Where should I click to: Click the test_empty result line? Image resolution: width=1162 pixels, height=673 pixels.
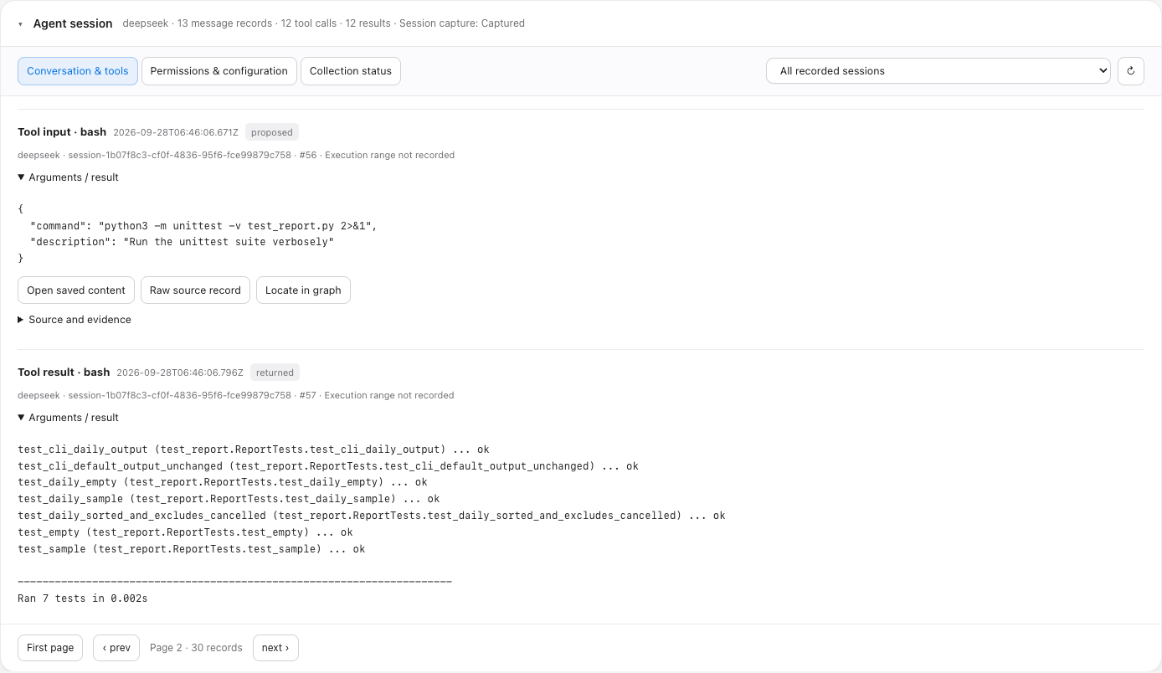tap(185, 532)
